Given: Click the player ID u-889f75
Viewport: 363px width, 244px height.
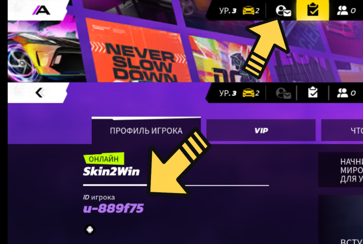Looking at the screenshot, I should point(114,208).
